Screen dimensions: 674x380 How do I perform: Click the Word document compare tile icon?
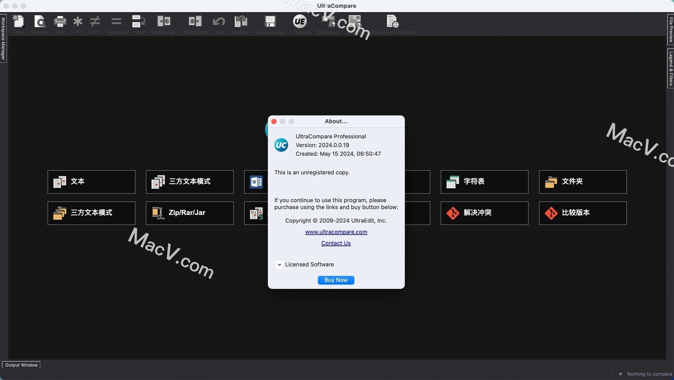point(256,182)
